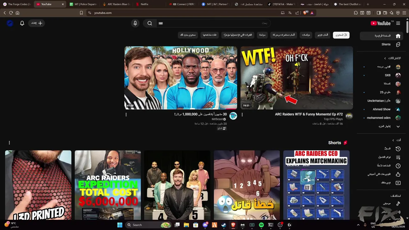
Task: Open a new browser tab plus
Action: pyautogui.click(x=368, y=4)
